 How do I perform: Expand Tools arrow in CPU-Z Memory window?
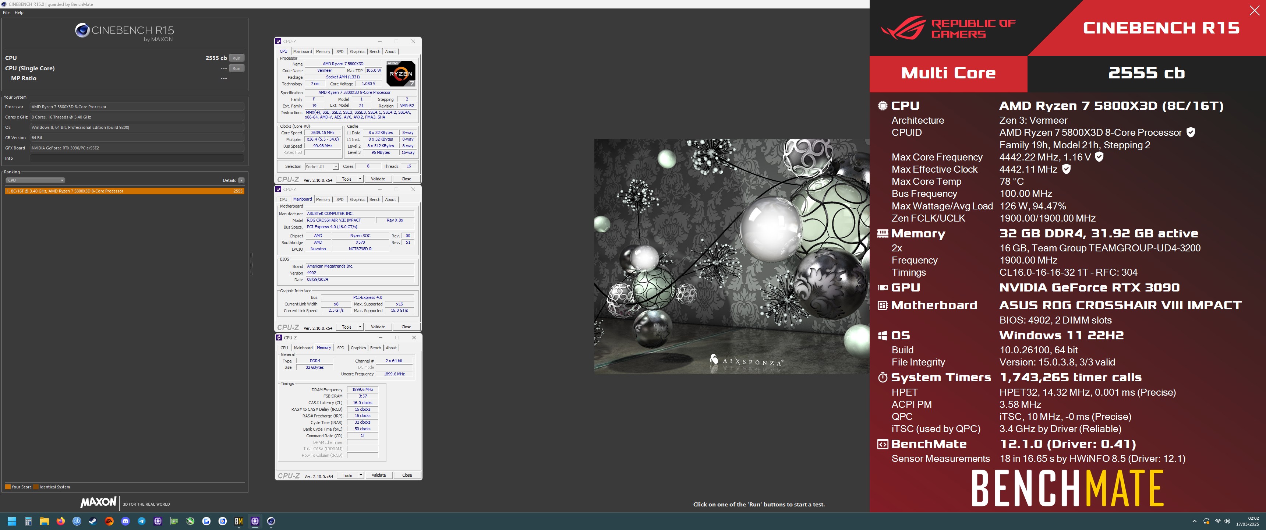(361, 476)
